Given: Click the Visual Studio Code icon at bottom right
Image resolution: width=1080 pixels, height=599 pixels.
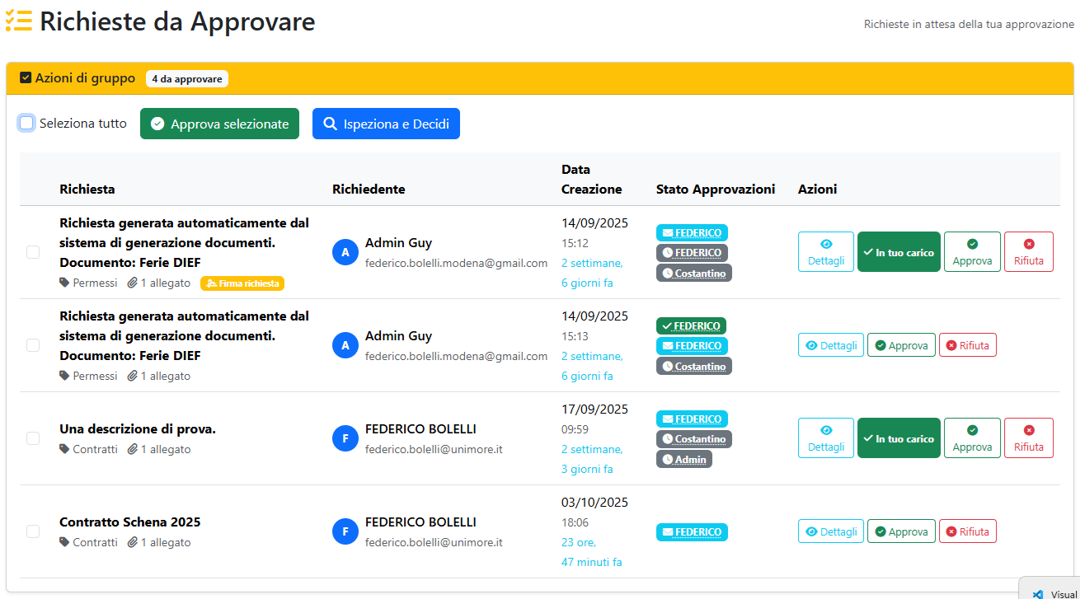Looking at the screenshot, I should coord(1038,593).
